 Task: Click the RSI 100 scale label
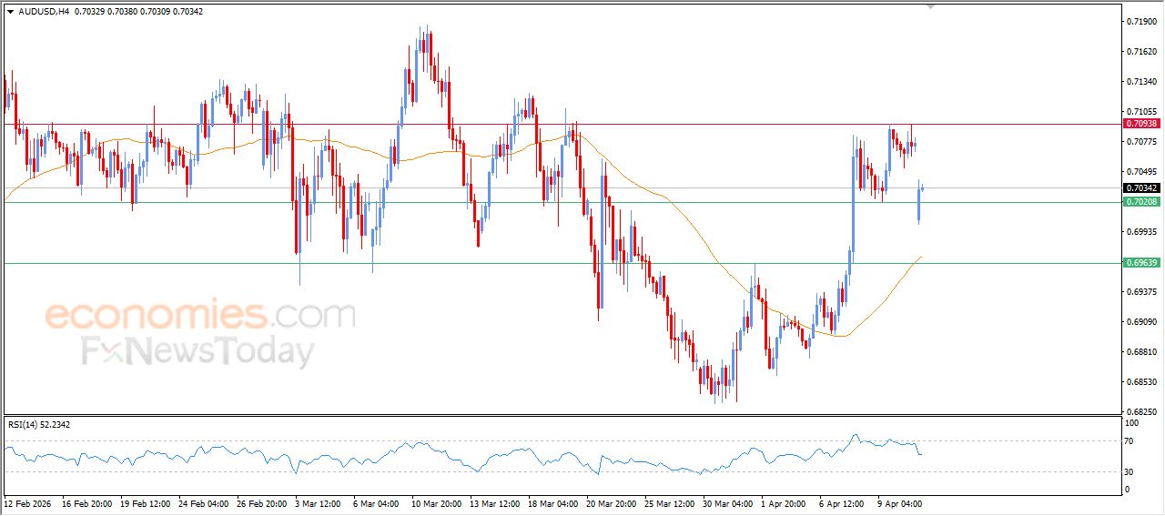coord(1133,423)
